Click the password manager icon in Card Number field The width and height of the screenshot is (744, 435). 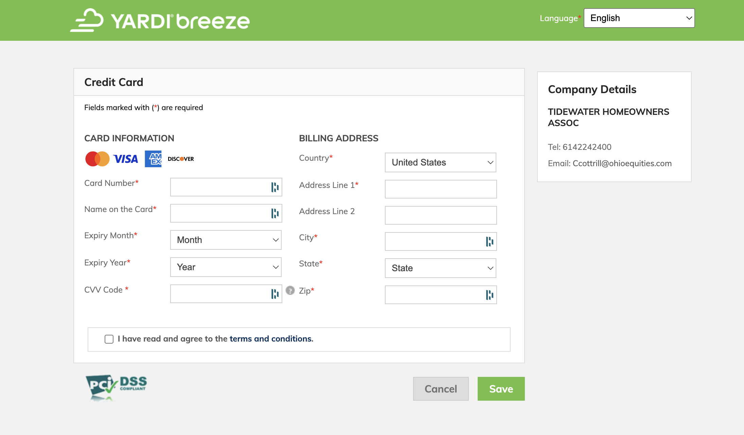coord(275,187)
